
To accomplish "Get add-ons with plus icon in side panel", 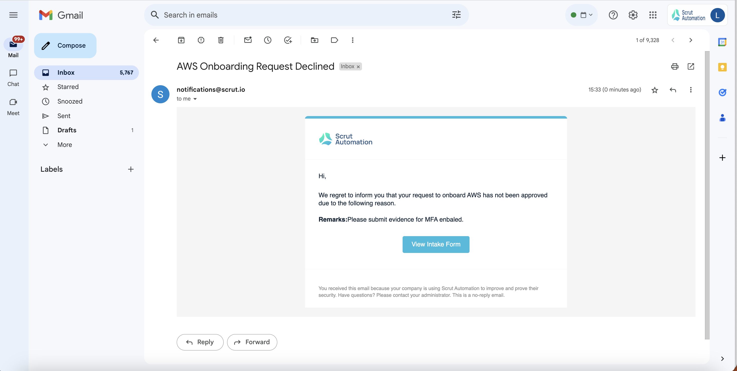I will (722, 158).
